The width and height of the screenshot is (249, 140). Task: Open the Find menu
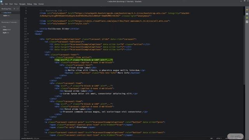tap(11, 4)
